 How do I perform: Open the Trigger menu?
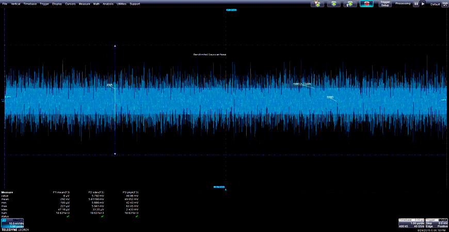(x=45, y=4)
